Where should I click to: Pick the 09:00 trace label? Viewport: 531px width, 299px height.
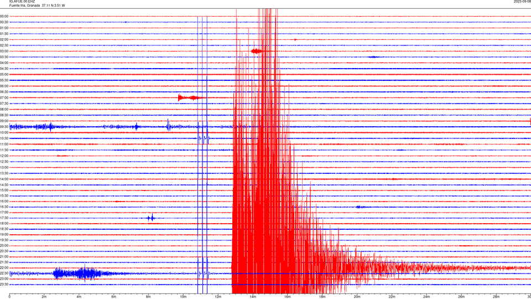pyautogui.click(x=4, y=121)
